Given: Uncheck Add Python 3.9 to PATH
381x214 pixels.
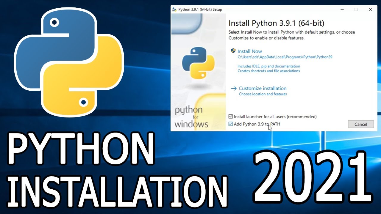Looking at the screenshot, I should (230, 124).
